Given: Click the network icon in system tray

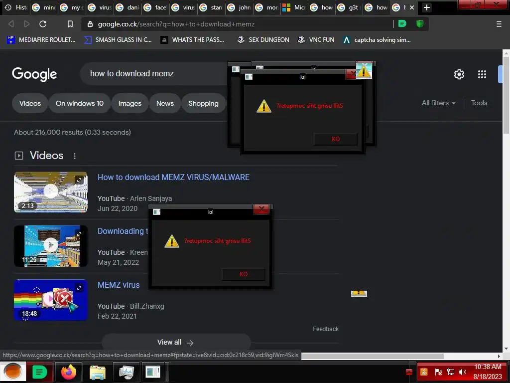Looking at the screenshot, I should pos(451,372).
